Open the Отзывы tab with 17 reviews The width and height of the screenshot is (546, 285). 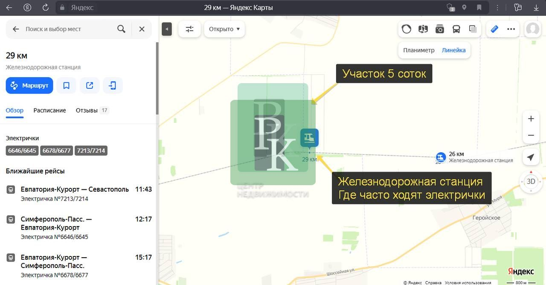[92, 110]
